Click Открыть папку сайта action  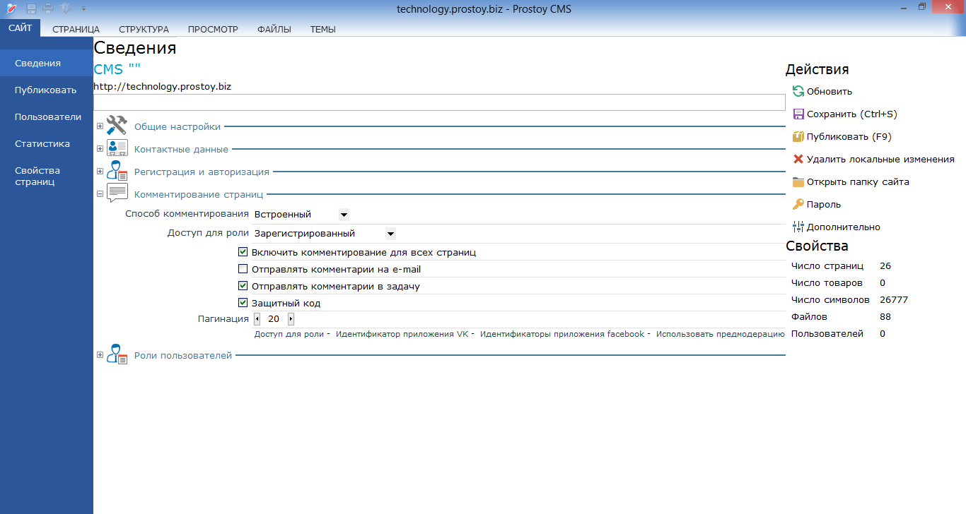(858, 181)
